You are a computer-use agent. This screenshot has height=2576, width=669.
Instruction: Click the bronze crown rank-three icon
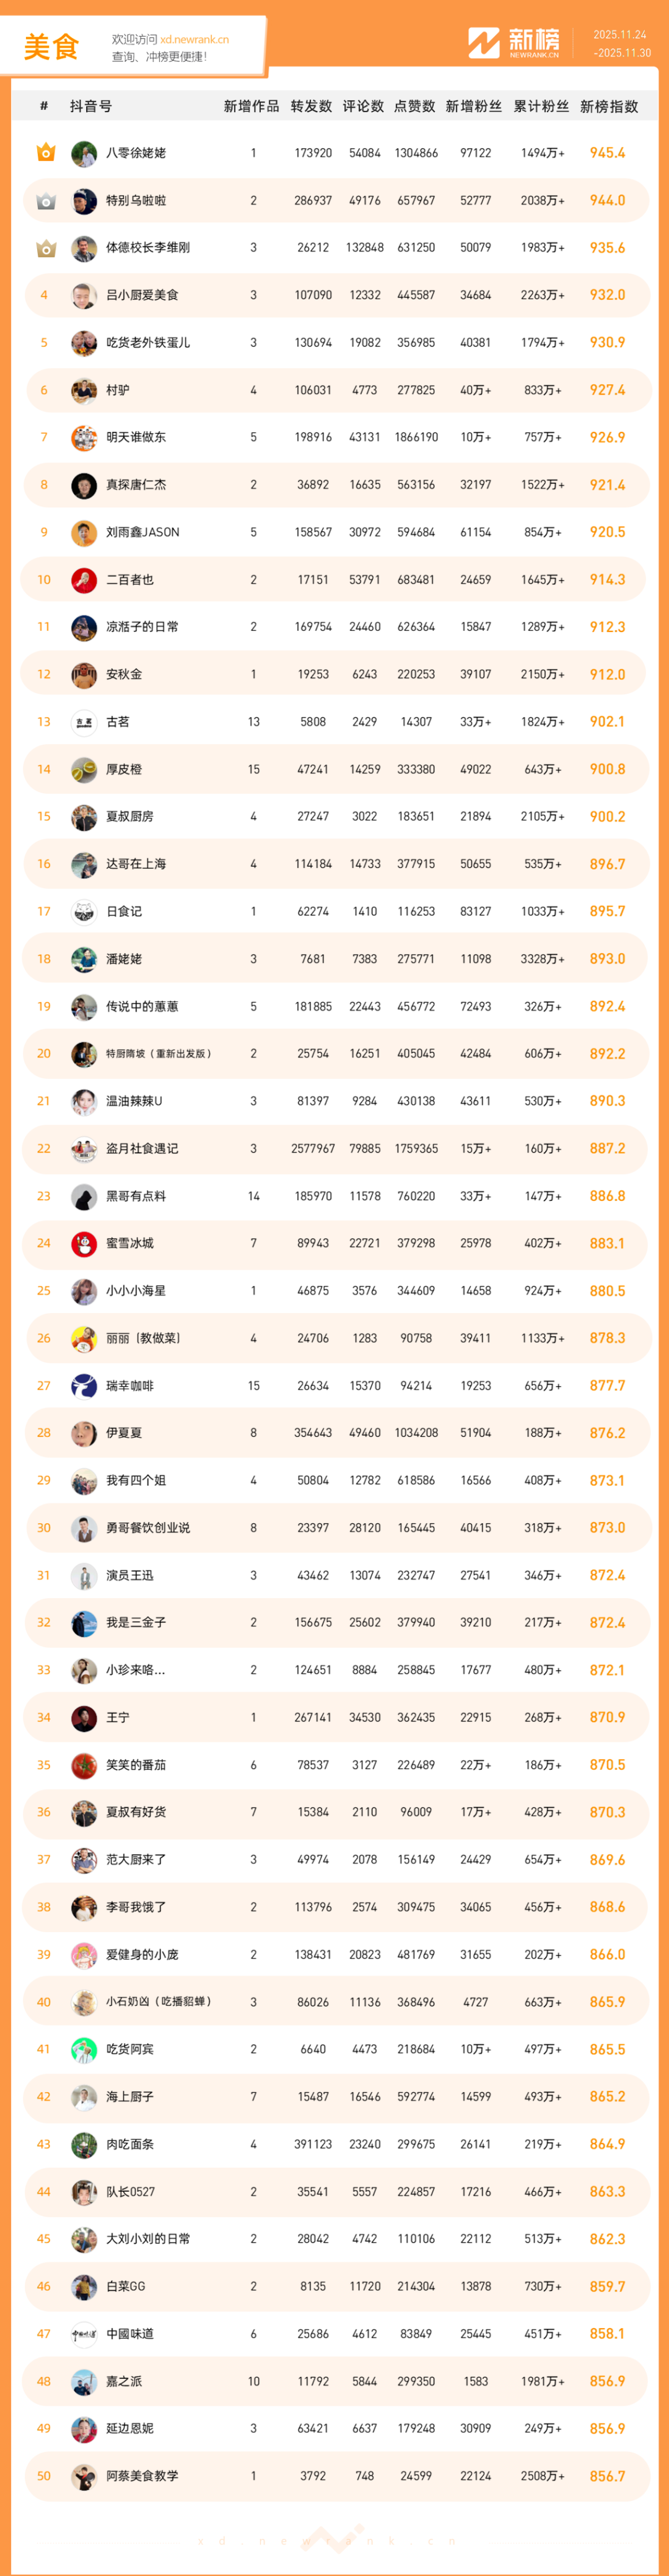(45, 248)
